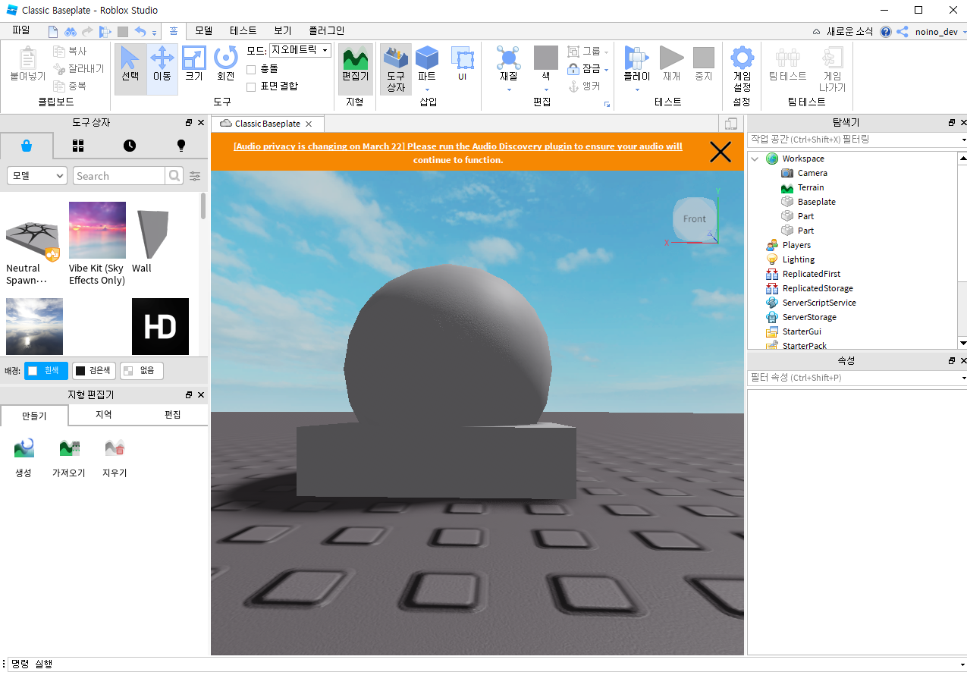This screenshot has width=967, height=691.
Task: Click the undo arrow in quick toolbar
Action: (140, 31)
